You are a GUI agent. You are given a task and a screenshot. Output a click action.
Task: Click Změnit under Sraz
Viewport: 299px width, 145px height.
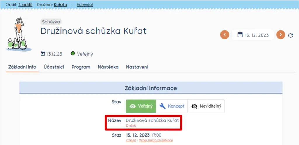[131, 140]
